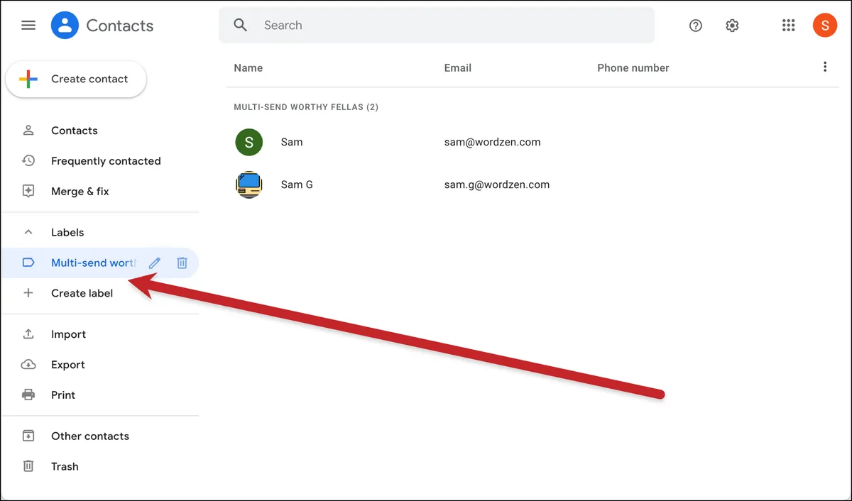852x501 pixels.
Task: Click the printer icon beside Print
Action: click(28, 395)
